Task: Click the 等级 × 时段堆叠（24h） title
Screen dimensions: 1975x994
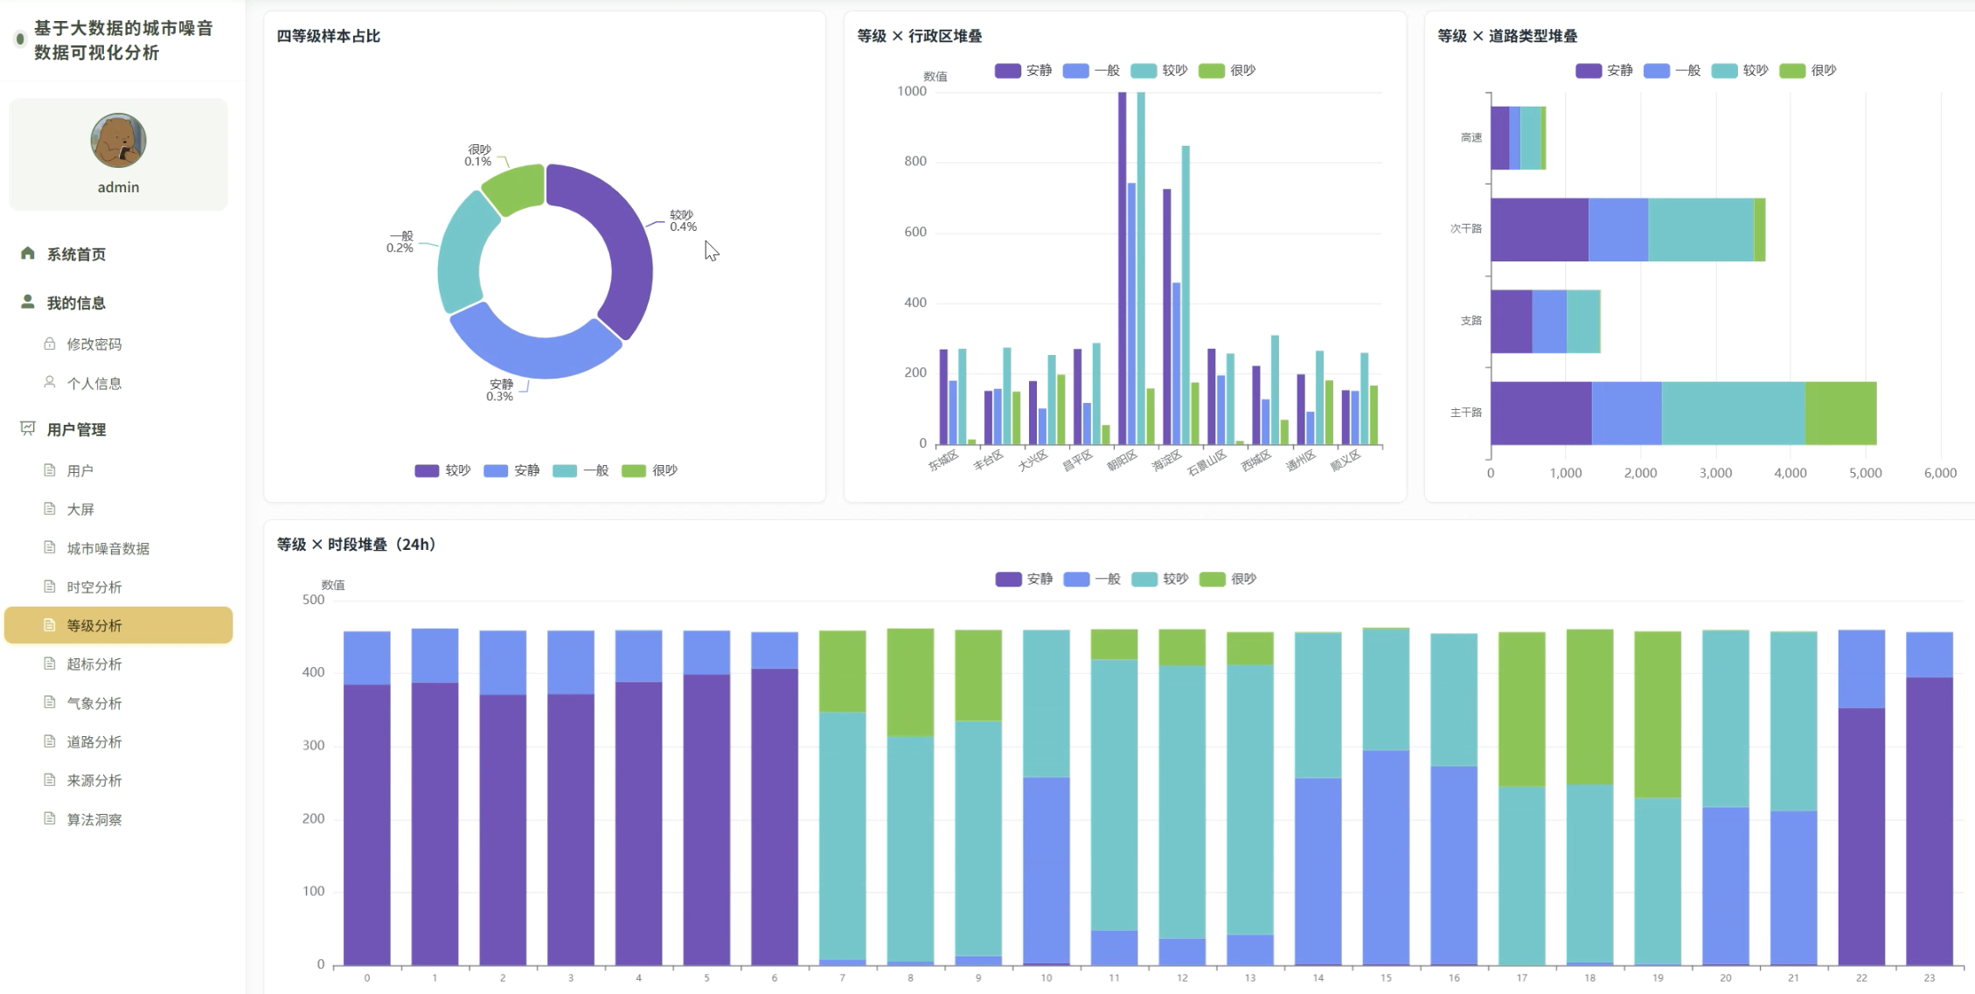Action: pos(357,545)
